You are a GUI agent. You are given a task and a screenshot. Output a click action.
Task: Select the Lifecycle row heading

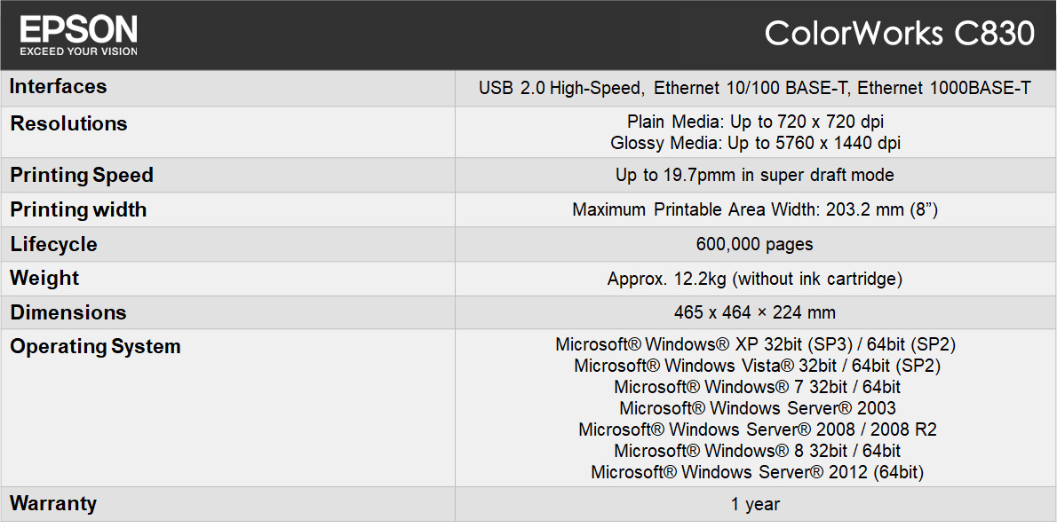(x=54, y=244)
